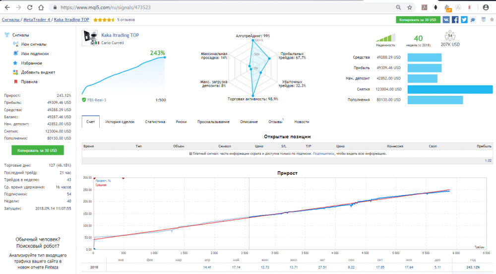Click August monthly value 27.51
This screenshot has width=496, height=274.
pos(322,267)
